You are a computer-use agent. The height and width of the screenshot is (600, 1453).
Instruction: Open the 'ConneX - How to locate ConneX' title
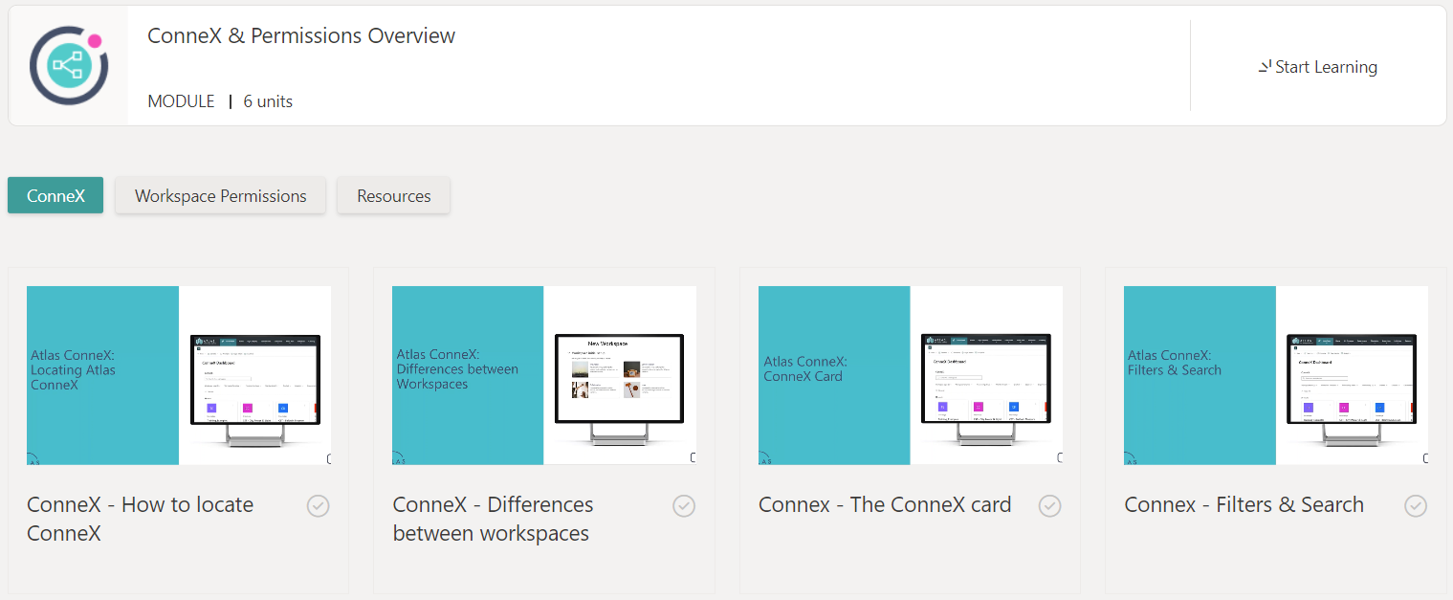(x=140, y=519)
